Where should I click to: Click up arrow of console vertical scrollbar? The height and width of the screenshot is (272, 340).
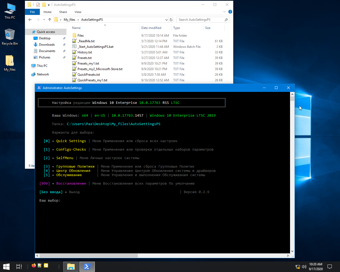(292, 94)
